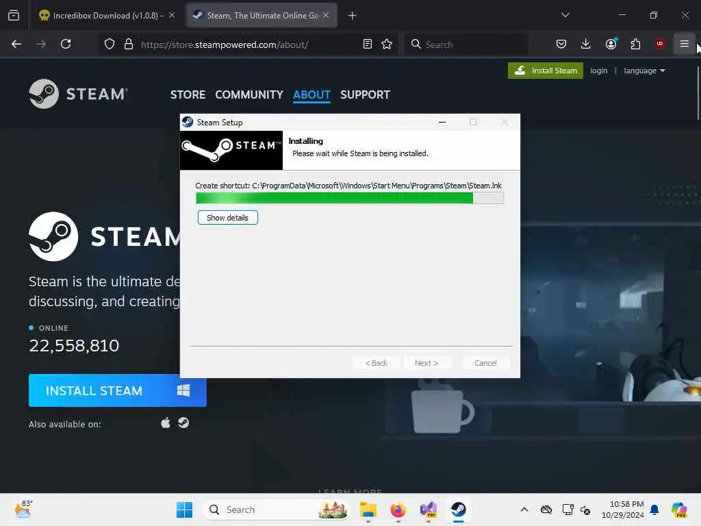Click the Steam logo in the header

79,94
